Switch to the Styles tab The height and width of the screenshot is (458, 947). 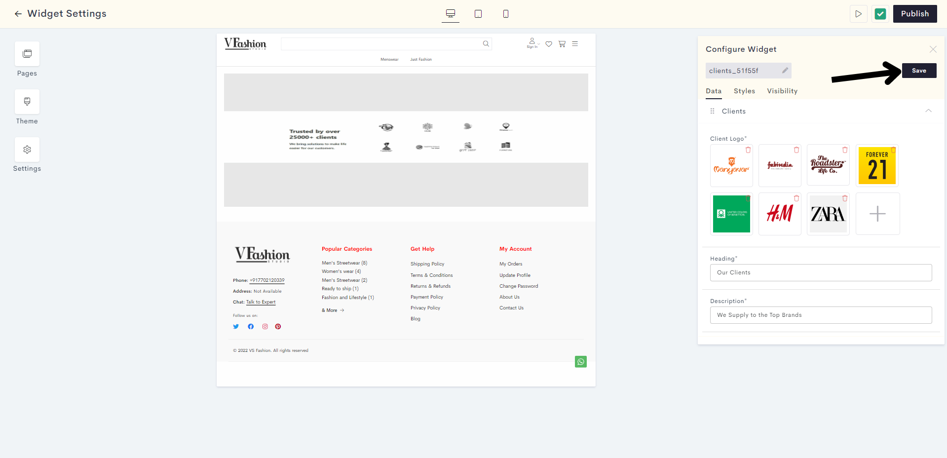click(x=744, y=91)
